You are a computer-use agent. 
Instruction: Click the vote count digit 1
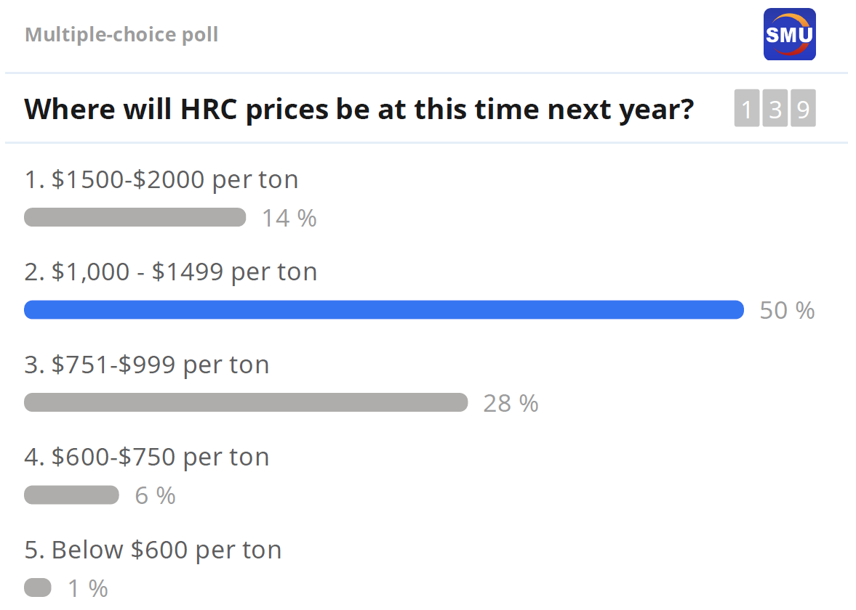(x=746, y=109)
